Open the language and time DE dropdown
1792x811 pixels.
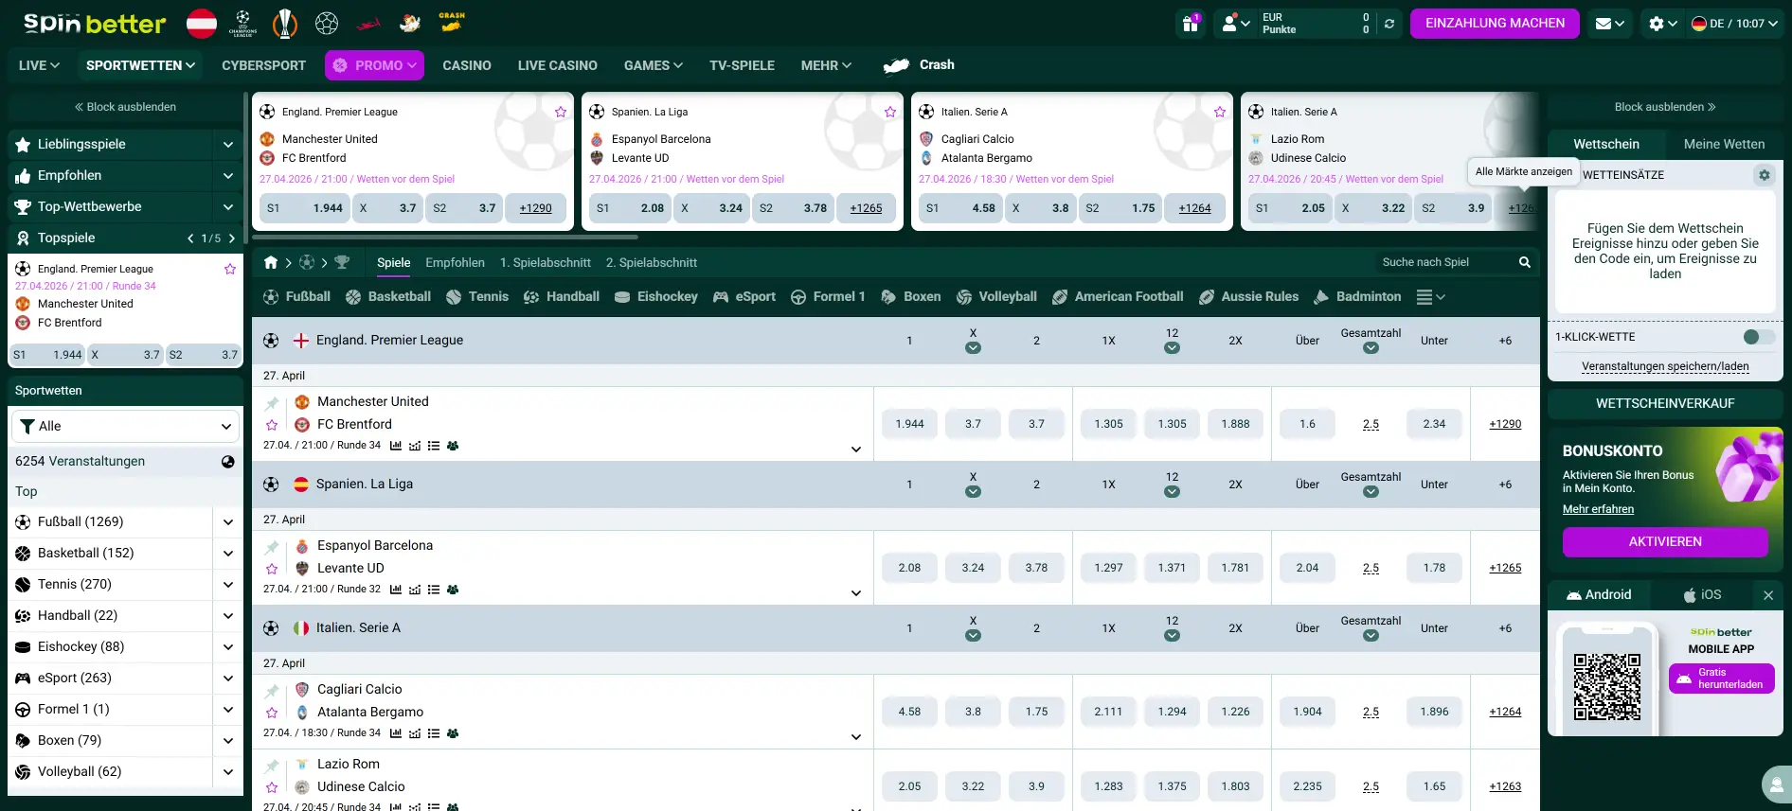(1734, 24)
